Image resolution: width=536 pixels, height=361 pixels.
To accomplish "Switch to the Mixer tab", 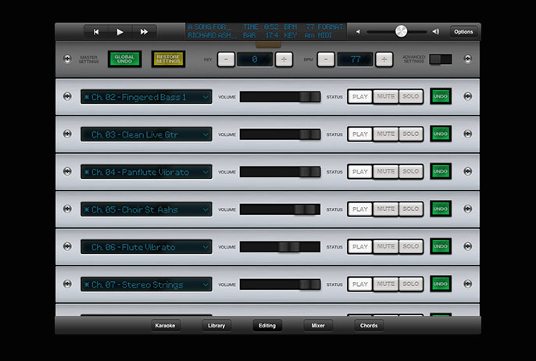I will [318, 325].
